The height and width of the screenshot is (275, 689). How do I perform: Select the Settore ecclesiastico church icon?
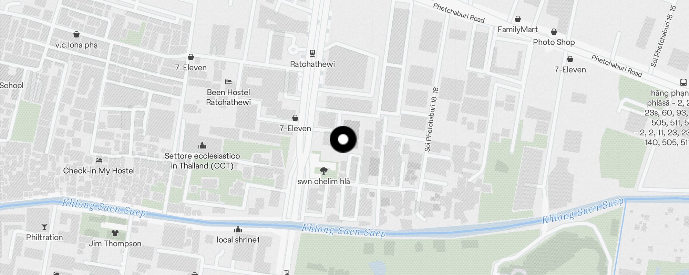(x=202, y=145)
